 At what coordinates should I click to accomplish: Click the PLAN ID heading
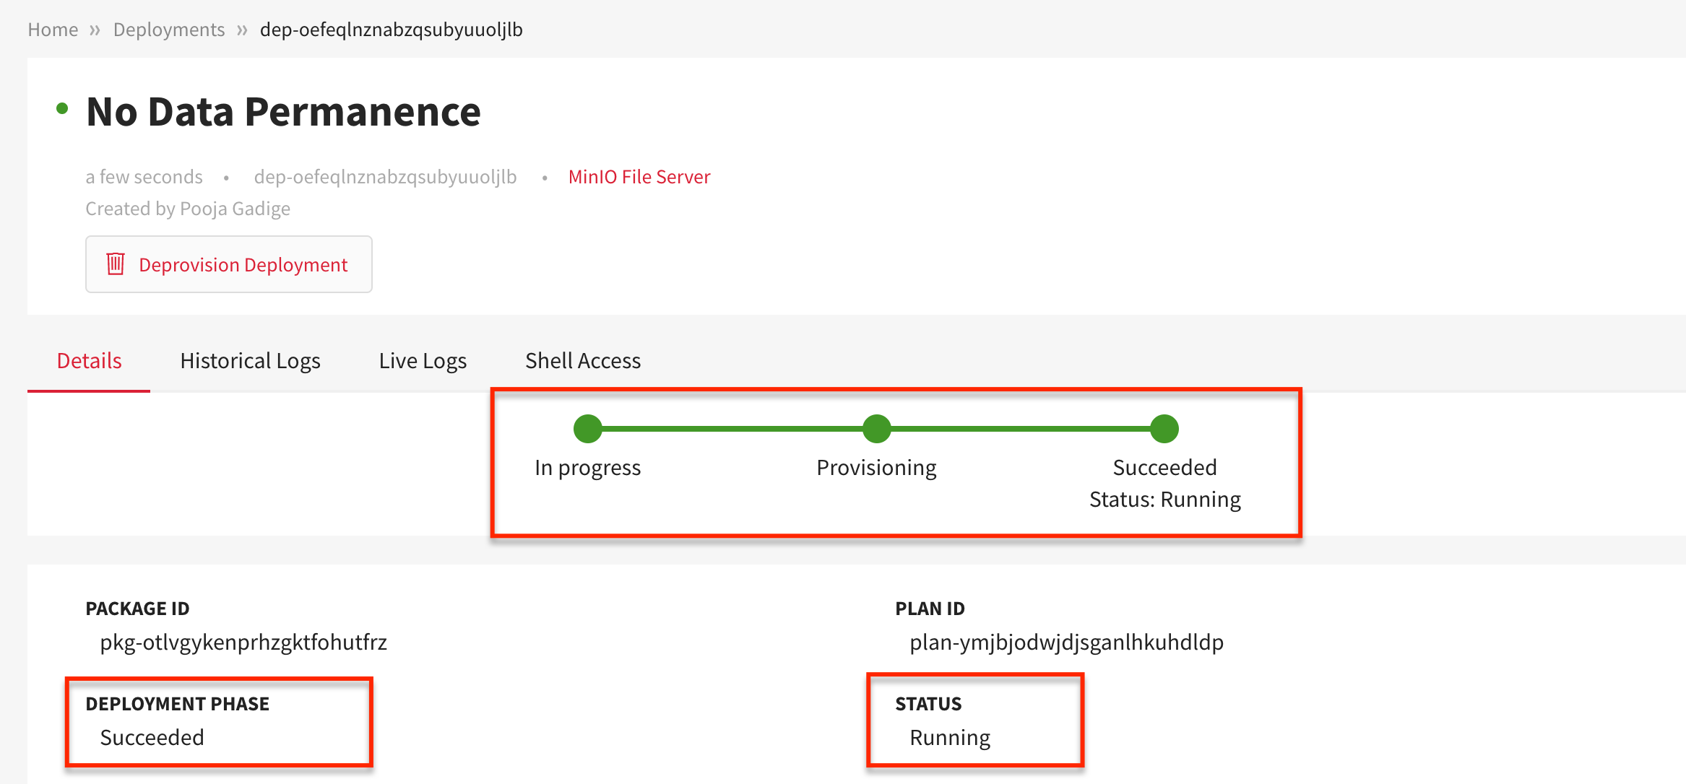click(x=930, y=609)
